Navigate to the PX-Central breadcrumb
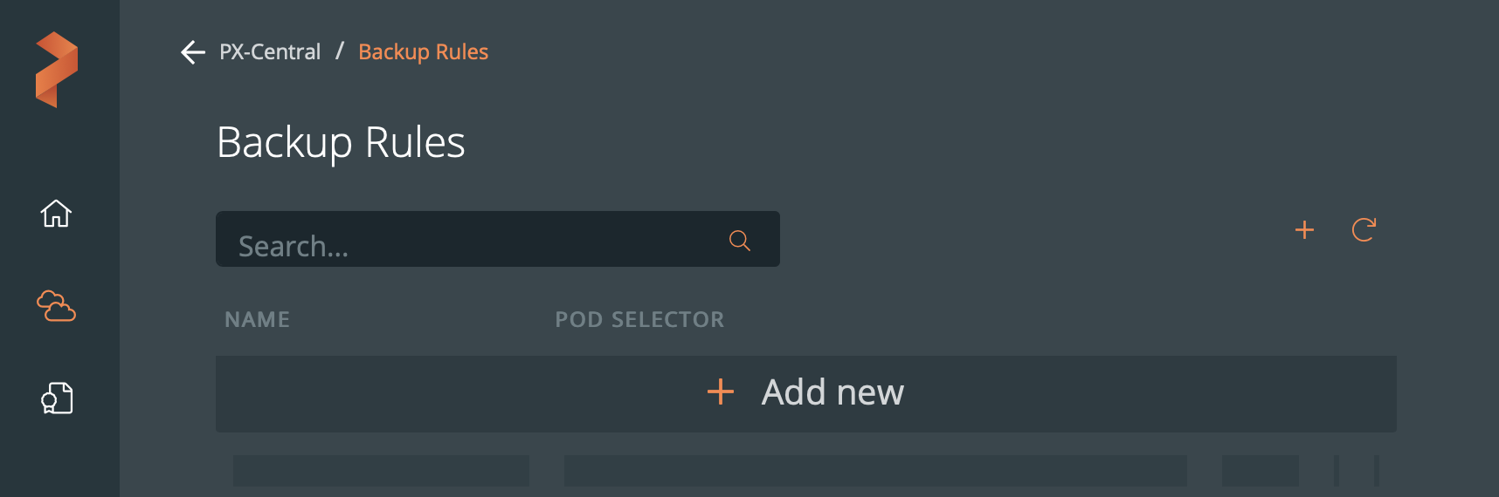 tap(270, 52)
